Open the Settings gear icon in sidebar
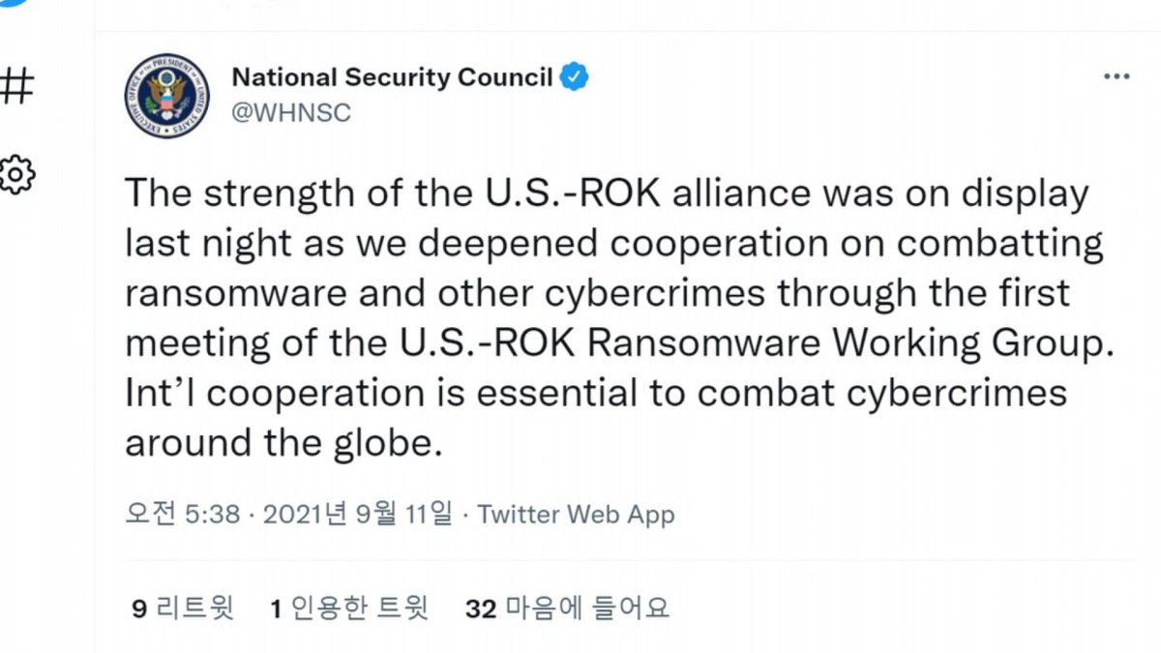 16,174
